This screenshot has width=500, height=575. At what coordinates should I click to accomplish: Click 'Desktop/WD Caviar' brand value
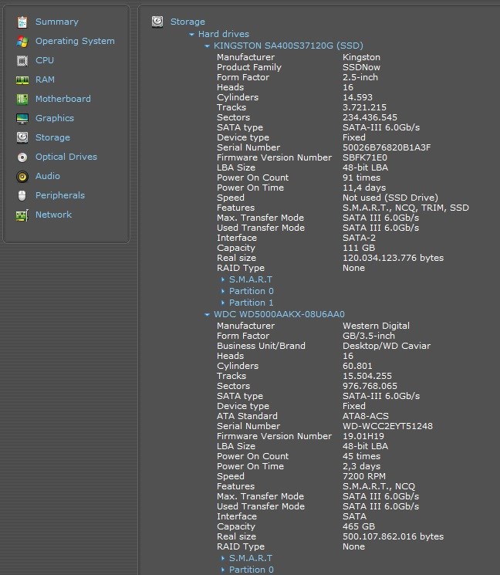click(387, 346)
